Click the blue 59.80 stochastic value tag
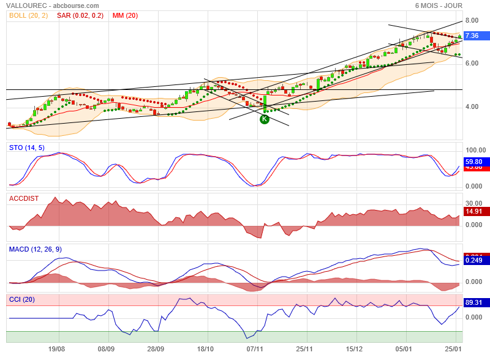Image resolution: width=490 pixels, height=355 pixels. (x=477, y=162)
